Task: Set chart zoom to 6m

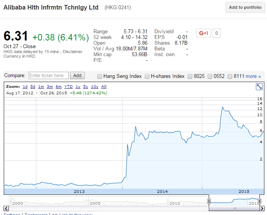Action: coord(58,87)
